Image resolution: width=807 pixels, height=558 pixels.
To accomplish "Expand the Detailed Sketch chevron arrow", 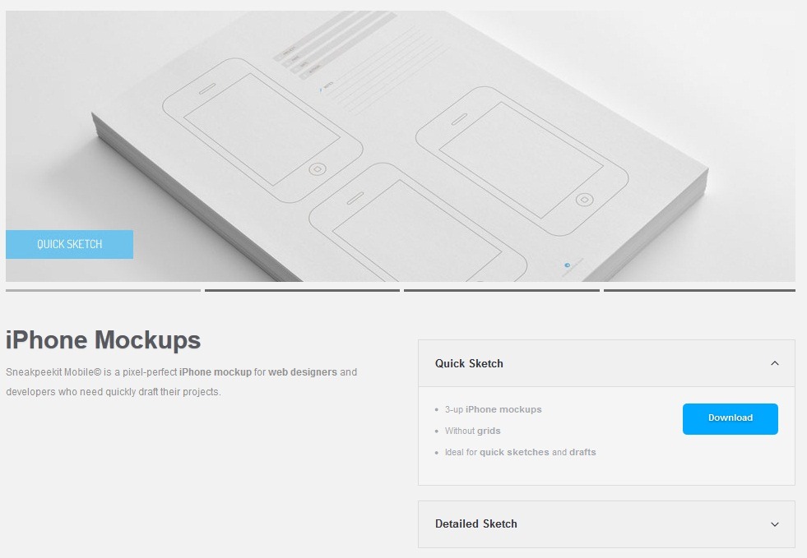I will pos(775,524).
